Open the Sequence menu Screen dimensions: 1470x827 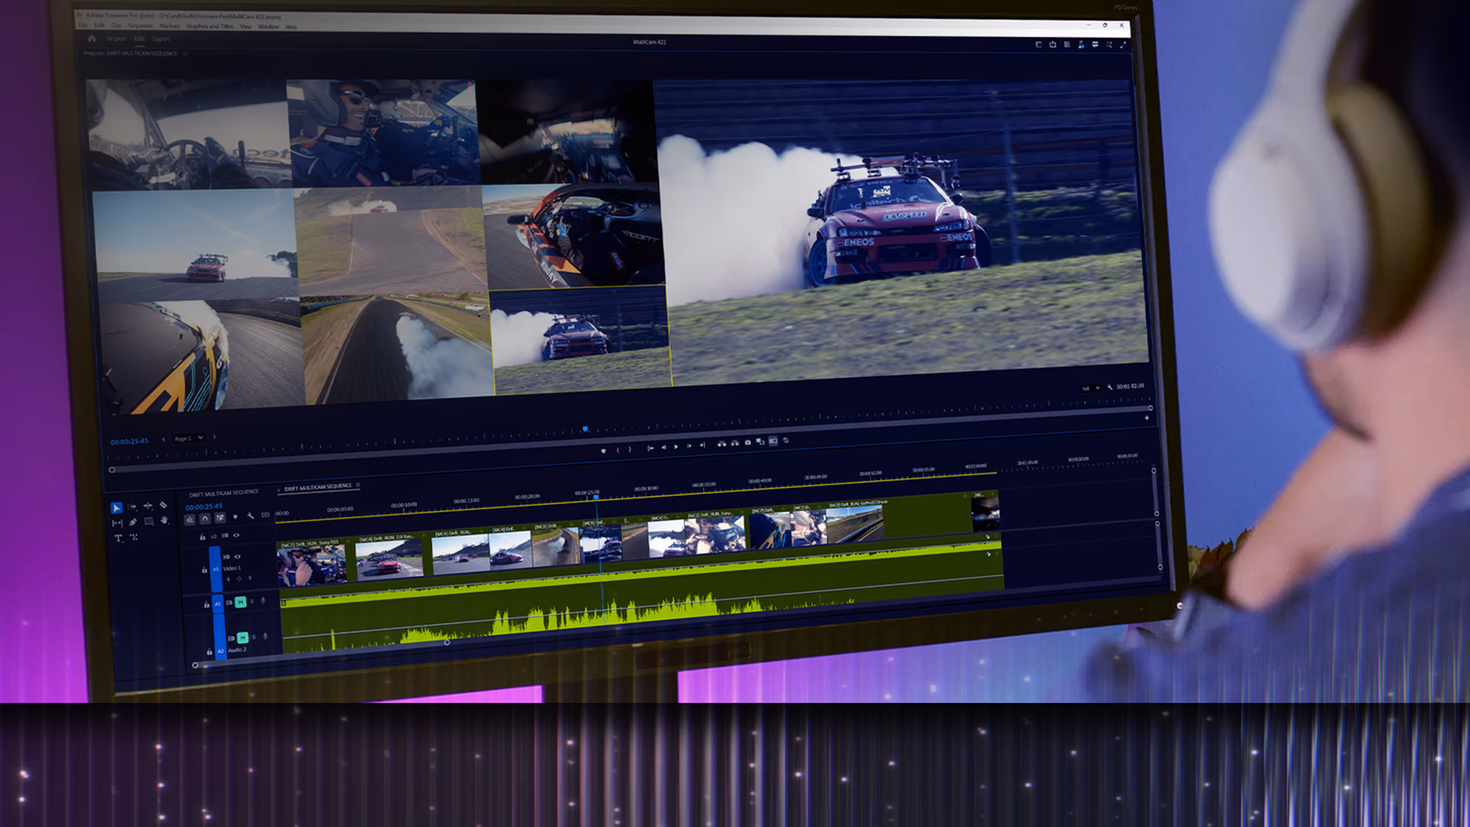pos(140,26)
